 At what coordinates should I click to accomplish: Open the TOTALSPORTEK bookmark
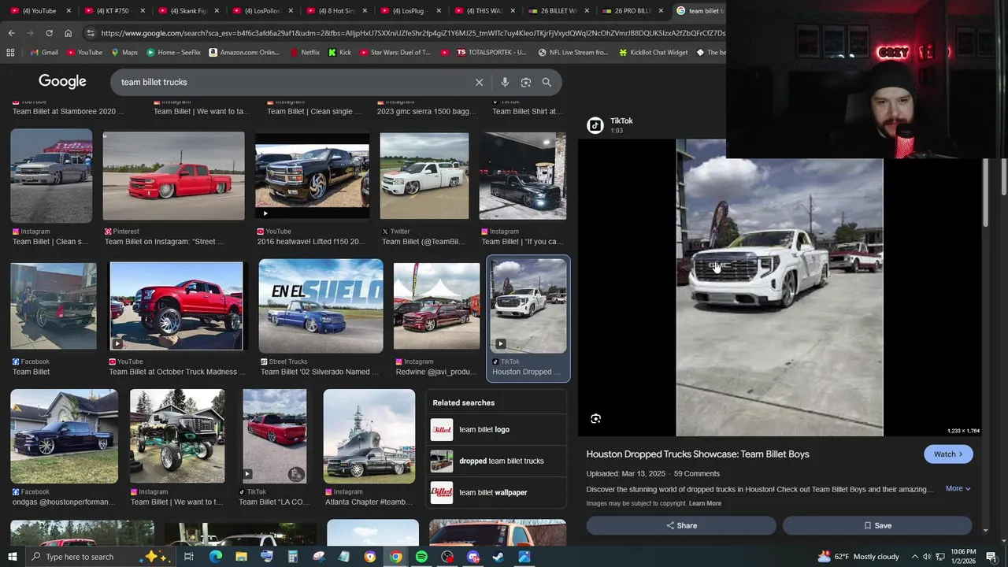(491, 53)
